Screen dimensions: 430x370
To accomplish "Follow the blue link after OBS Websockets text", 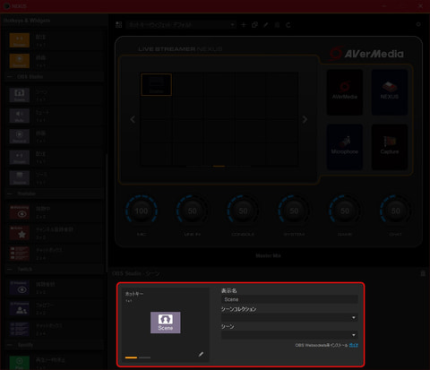I will [354, 345].
